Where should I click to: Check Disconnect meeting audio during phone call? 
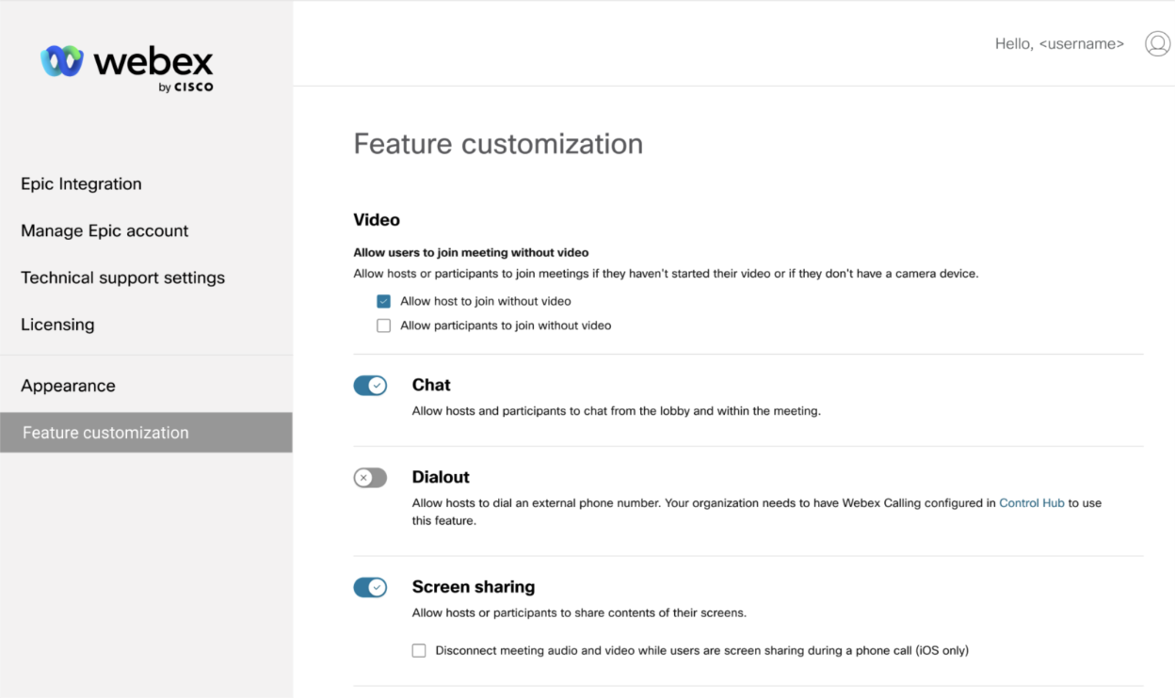click(x=419, y=650)
